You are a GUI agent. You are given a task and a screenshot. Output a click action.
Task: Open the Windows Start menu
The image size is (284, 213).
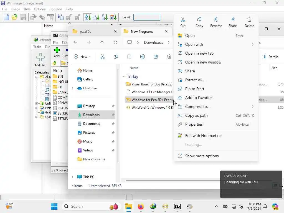pyautogui.click(x=54, y=206)
